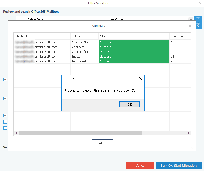Click item count 13 in Inbox row
Image resolution: width=205 pixels, height=171 pixels.
point(172,57)
